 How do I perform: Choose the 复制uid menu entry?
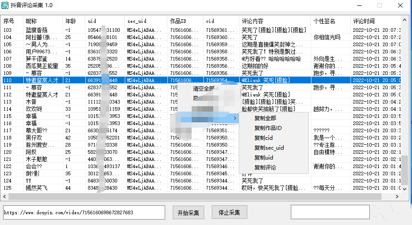(263, 158)
